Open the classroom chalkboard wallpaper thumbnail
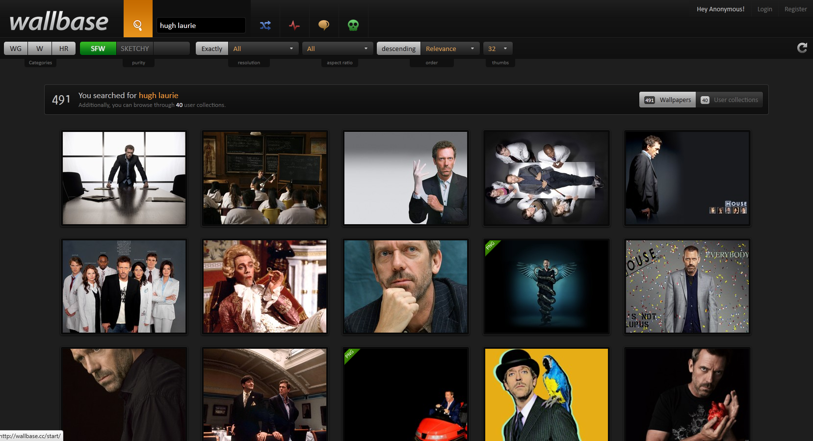 click(265, 178)
